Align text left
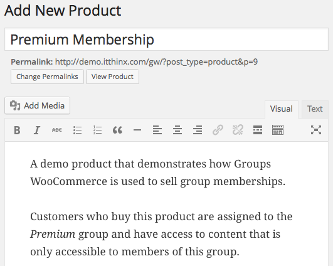 157,130
